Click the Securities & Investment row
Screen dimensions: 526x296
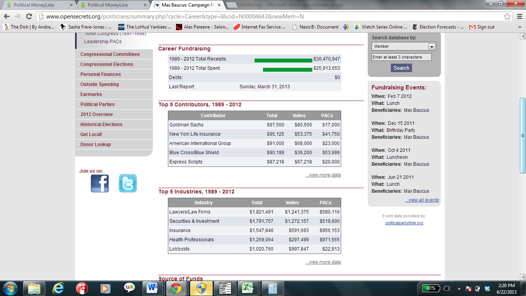tap(255, 221)
